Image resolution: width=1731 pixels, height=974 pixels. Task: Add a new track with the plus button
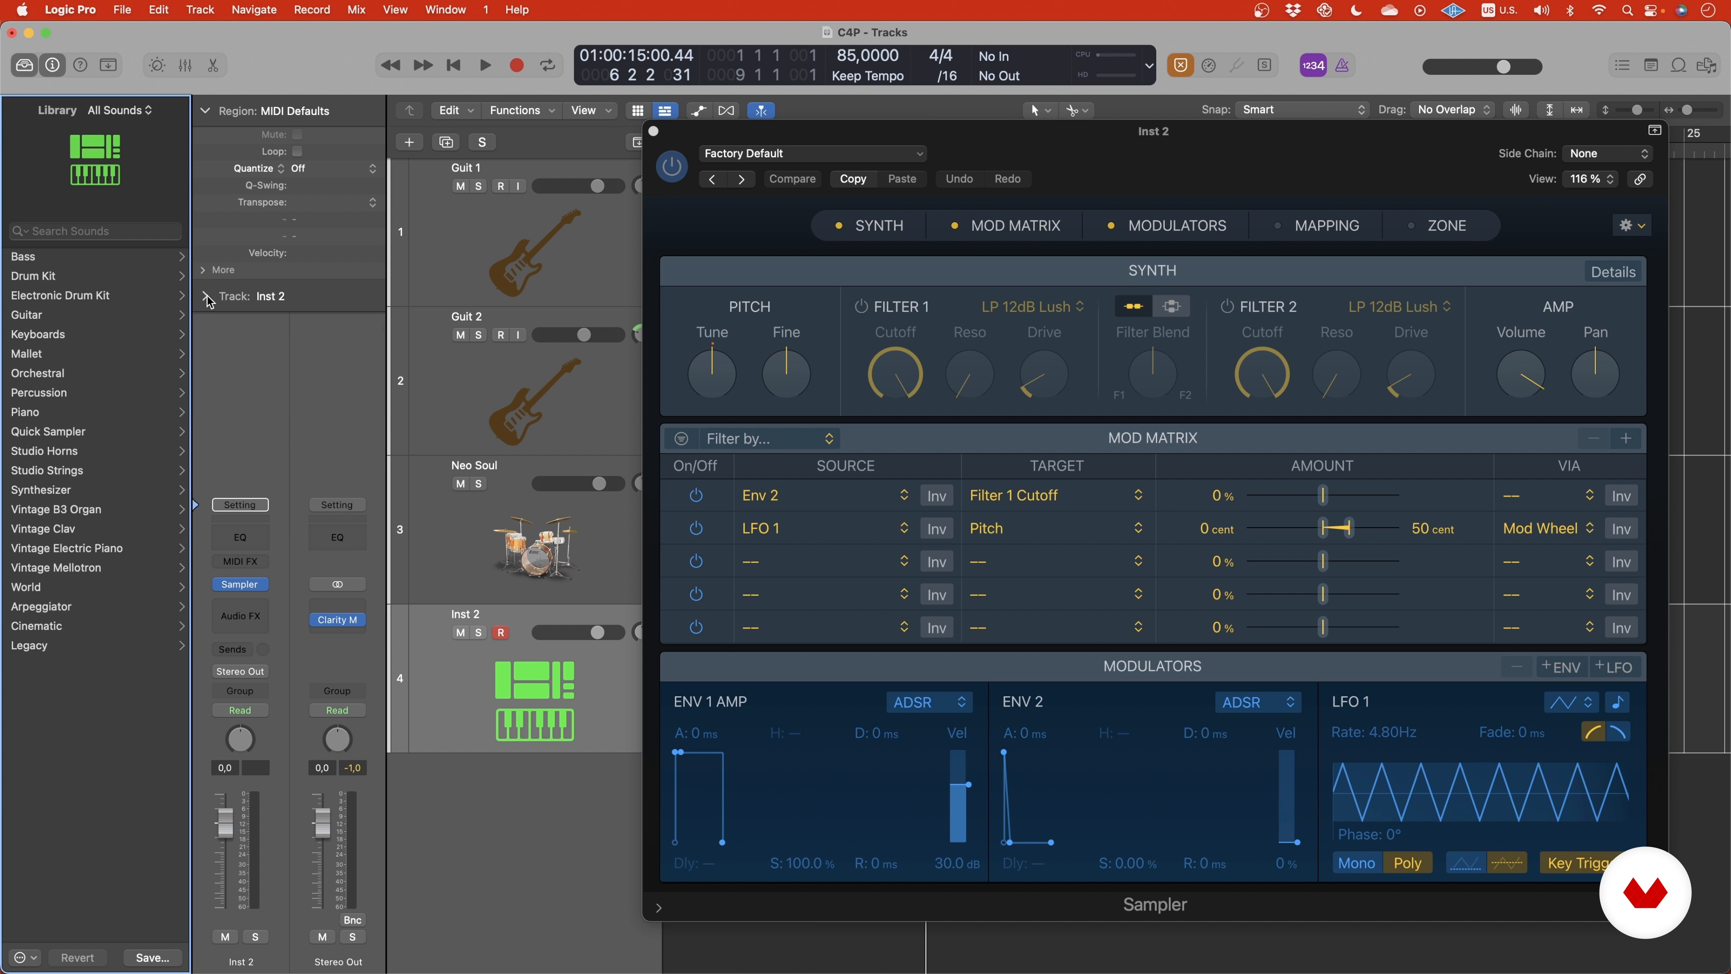408,142
